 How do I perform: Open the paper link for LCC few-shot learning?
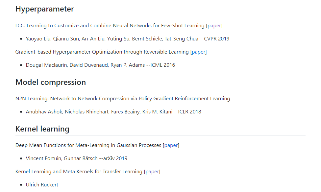pos(214,26)
